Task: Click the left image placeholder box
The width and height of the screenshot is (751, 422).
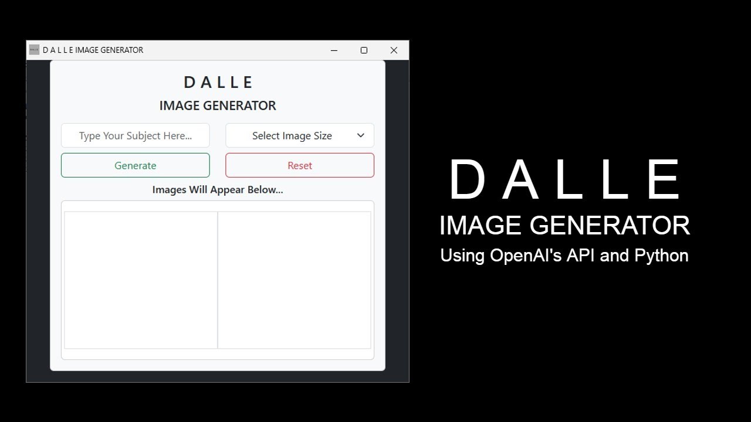Action: (x=141, y=280)
